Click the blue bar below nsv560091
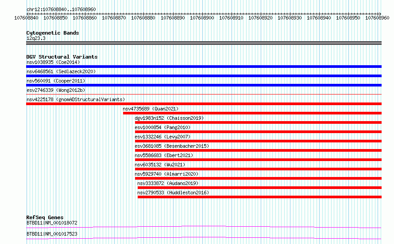 click(204, 85)
